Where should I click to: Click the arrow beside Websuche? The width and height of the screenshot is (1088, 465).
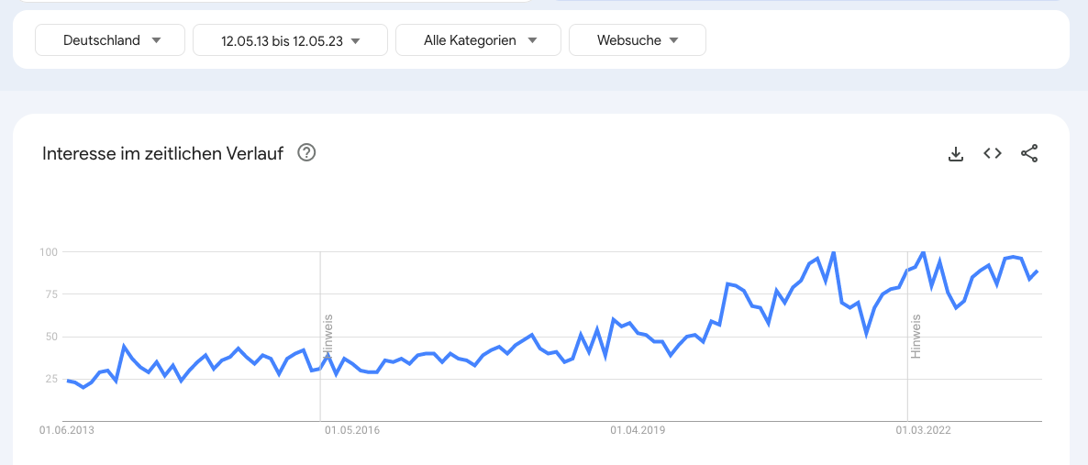673,40
